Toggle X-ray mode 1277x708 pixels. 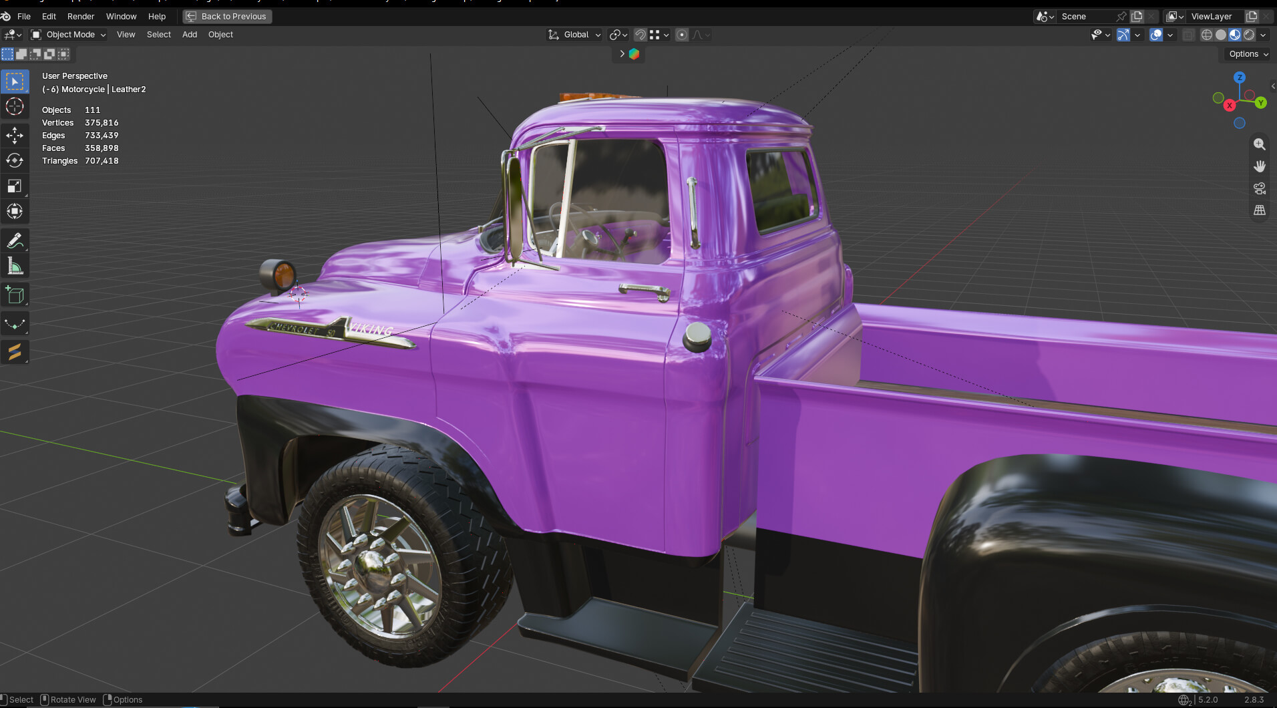1188,35
